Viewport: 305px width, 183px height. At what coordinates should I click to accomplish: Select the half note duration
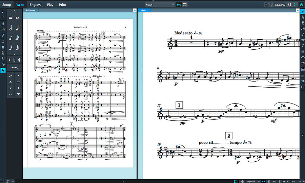point(11,28)
